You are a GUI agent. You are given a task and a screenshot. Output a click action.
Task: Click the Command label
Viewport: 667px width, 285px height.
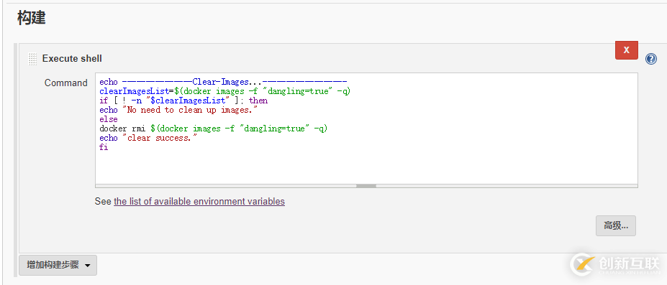tap(66, 83)
